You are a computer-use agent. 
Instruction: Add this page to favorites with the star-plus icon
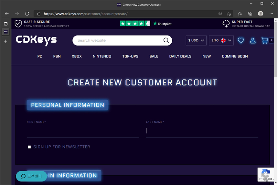click(229, 14)
